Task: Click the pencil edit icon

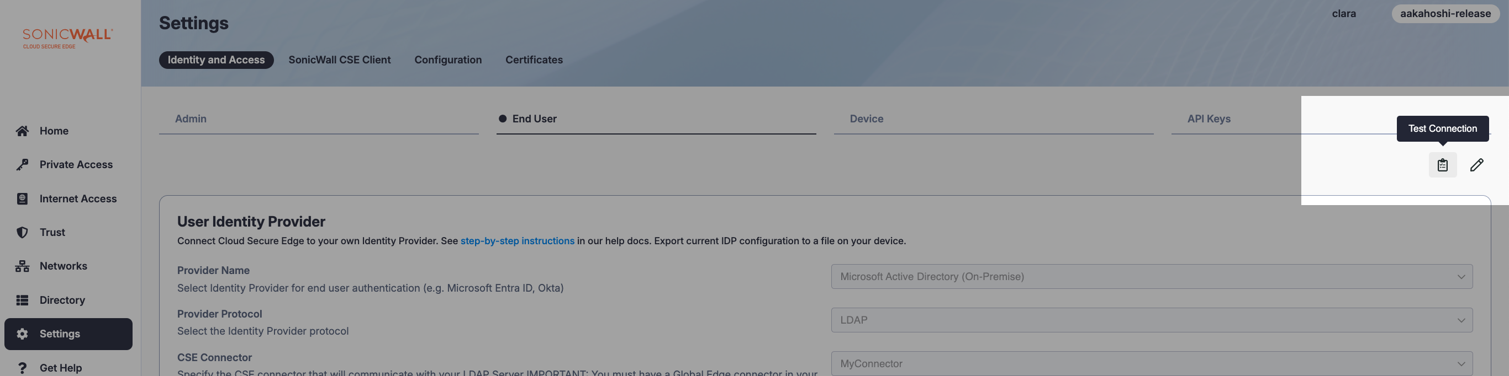Action: tap(1476, 165)
